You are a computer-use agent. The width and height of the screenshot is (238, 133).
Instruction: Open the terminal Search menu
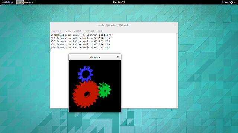click(x=78, y=31)
